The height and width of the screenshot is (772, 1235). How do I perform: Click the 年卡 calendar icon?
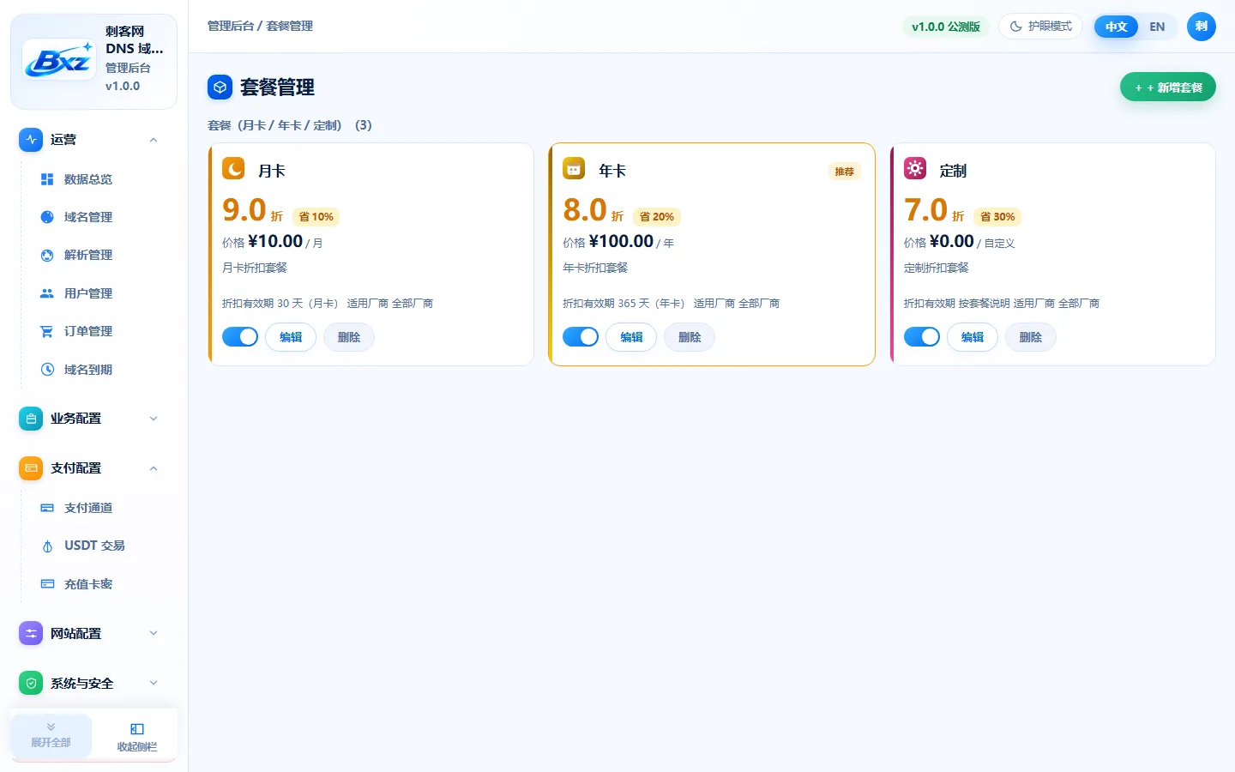coord(574,168)
